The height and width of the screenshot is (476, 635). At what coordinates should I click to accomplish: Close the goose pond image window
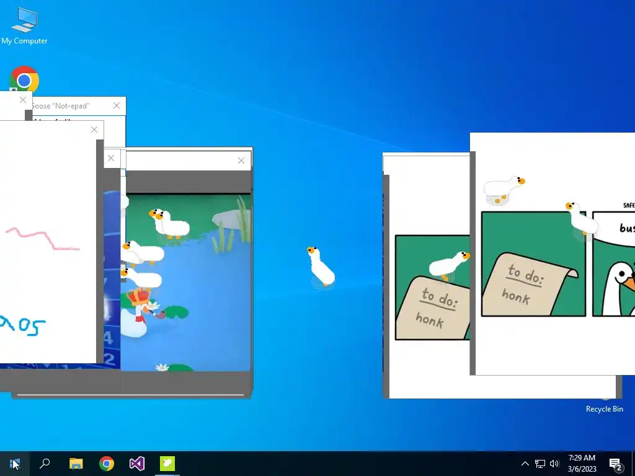click(241, 161)
